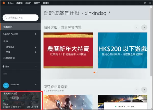The image size is (153, 110).
Task: Maximize the Origin window
Action: [x=145, y=3]
